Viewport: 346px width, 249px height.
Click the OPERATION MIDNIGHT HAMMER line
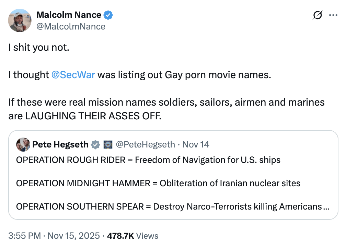pyautogui.click(x=158, y=183)
